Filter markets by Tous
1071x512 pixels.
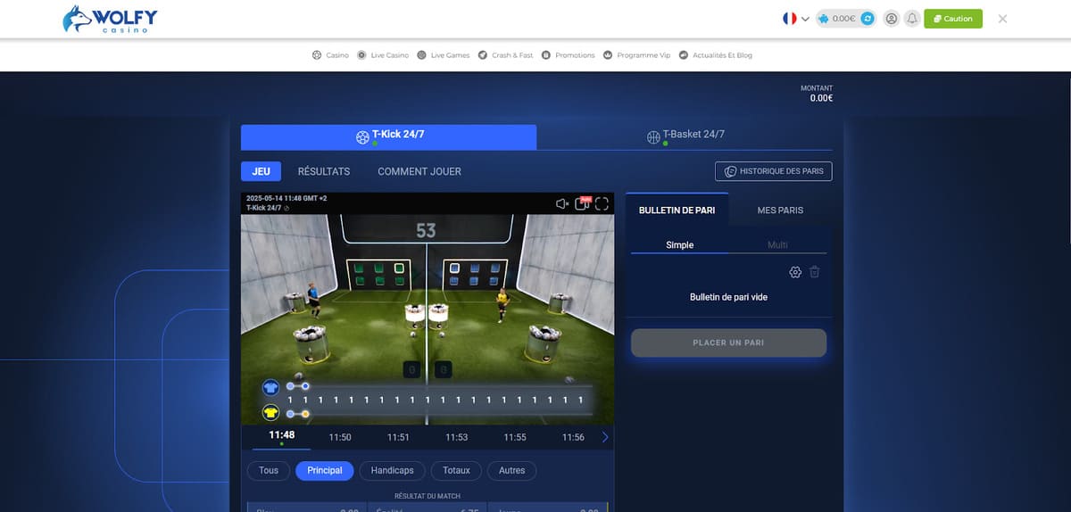point(269,470)
